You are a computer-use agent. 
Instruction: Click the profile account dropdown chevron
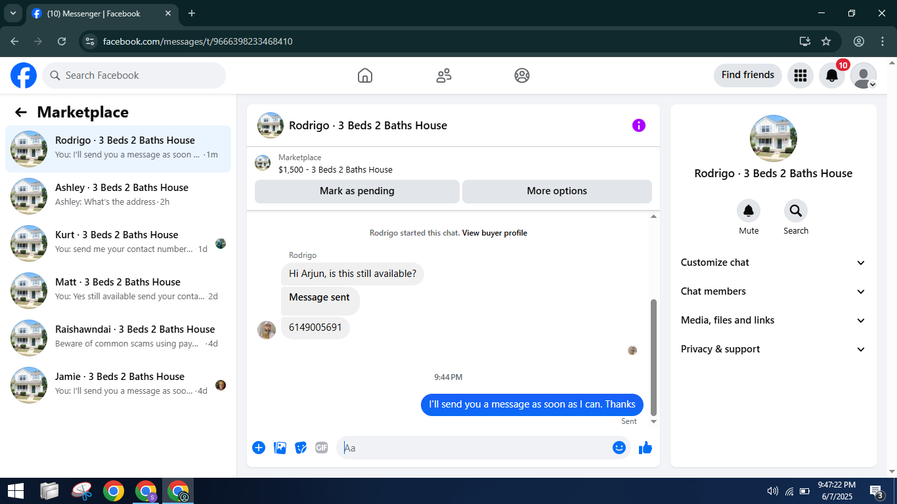[x=872, y=85]
